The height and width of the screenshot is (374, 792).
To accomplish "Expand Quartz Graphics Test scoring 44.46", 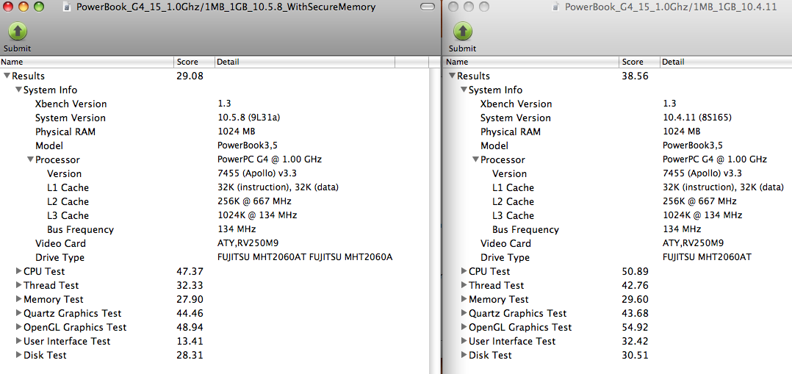I will click(x=19, y=313).
